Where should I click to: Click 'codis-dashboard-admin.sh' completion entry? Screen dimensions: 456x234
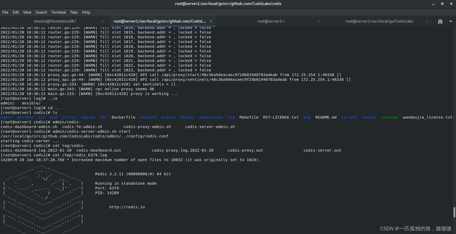tap(29, 127)
